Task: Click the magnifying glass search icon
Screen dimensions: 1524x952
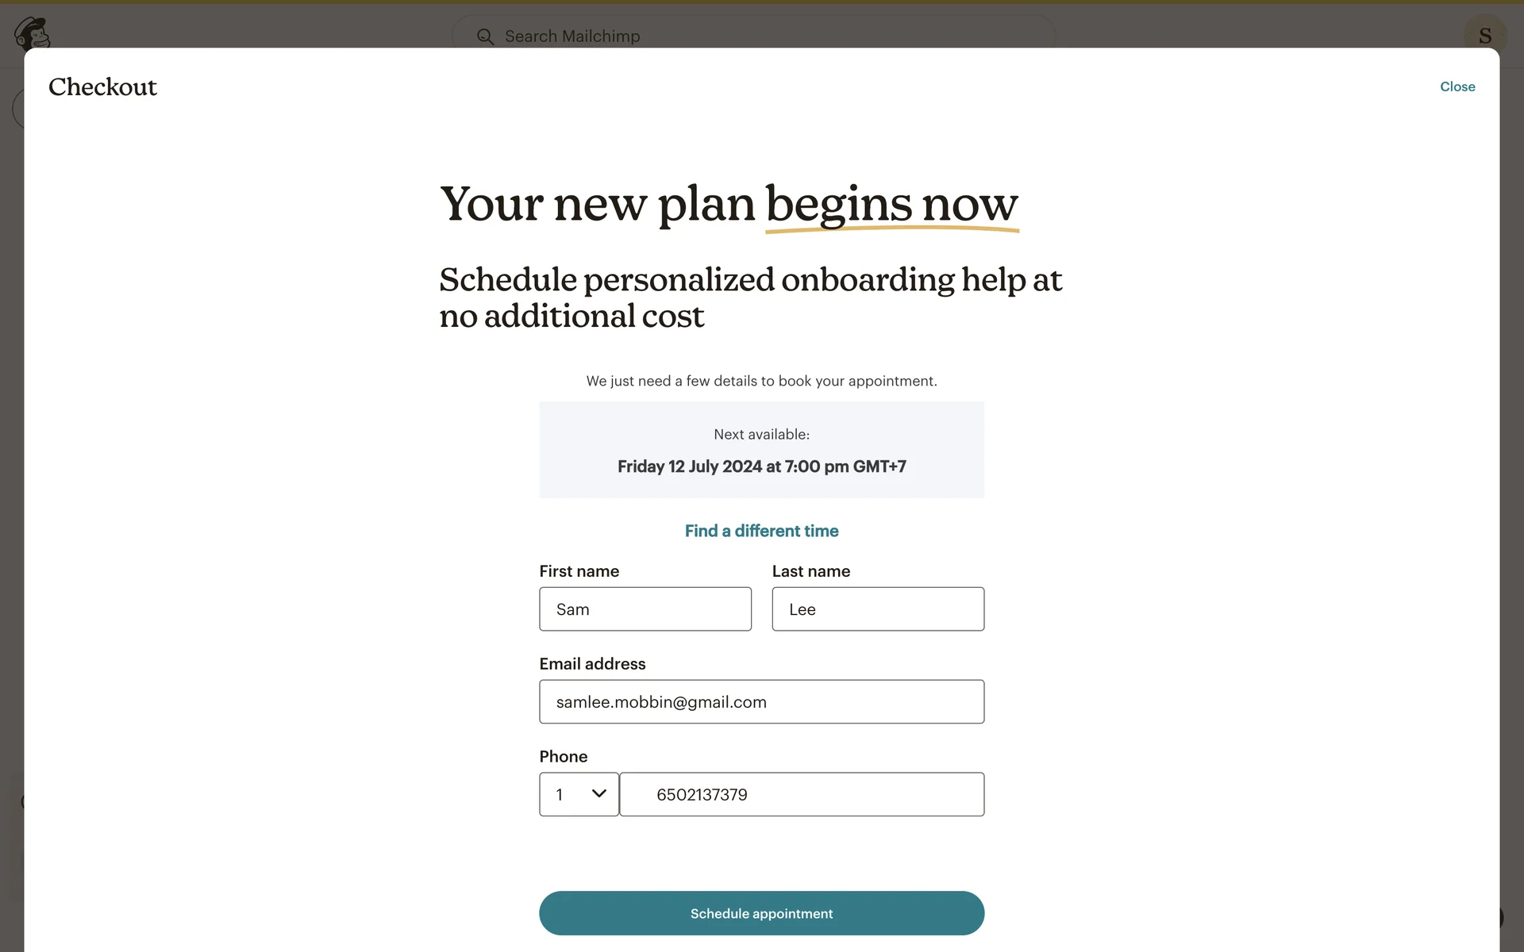Action: click(485, 36)
